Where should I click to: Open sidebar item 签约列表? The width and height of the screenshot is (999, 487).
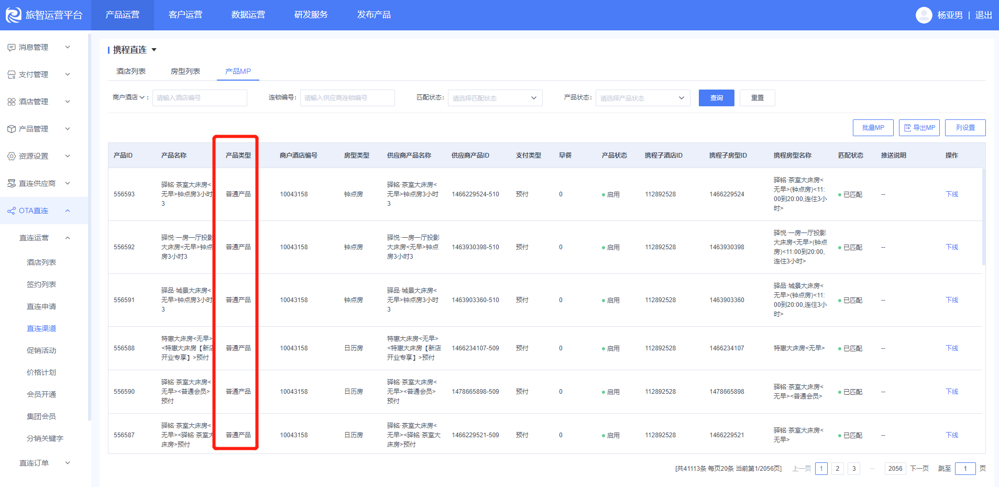point(41,284)
